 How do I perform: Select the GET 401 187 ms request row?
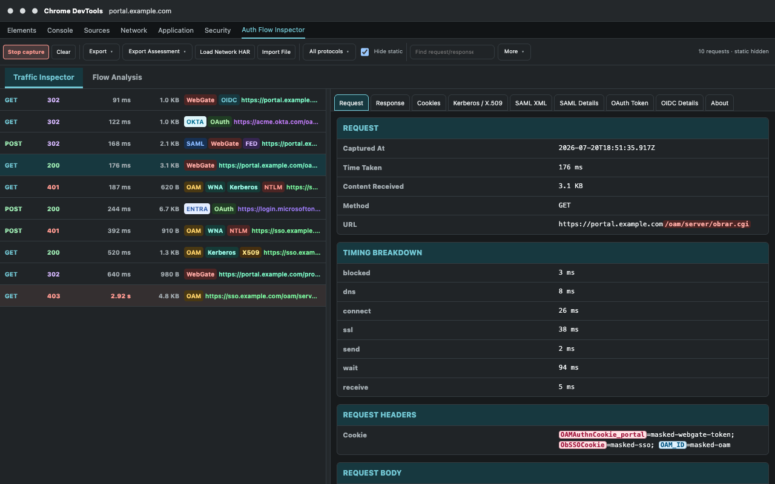(163, 187)
